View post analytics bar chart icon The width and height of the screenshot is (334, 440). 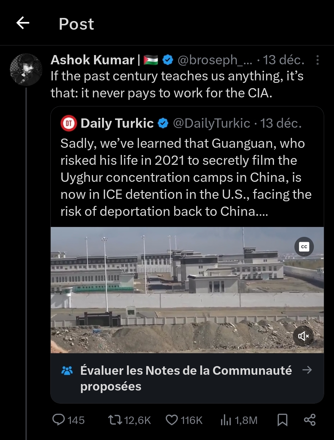point(226,420)
